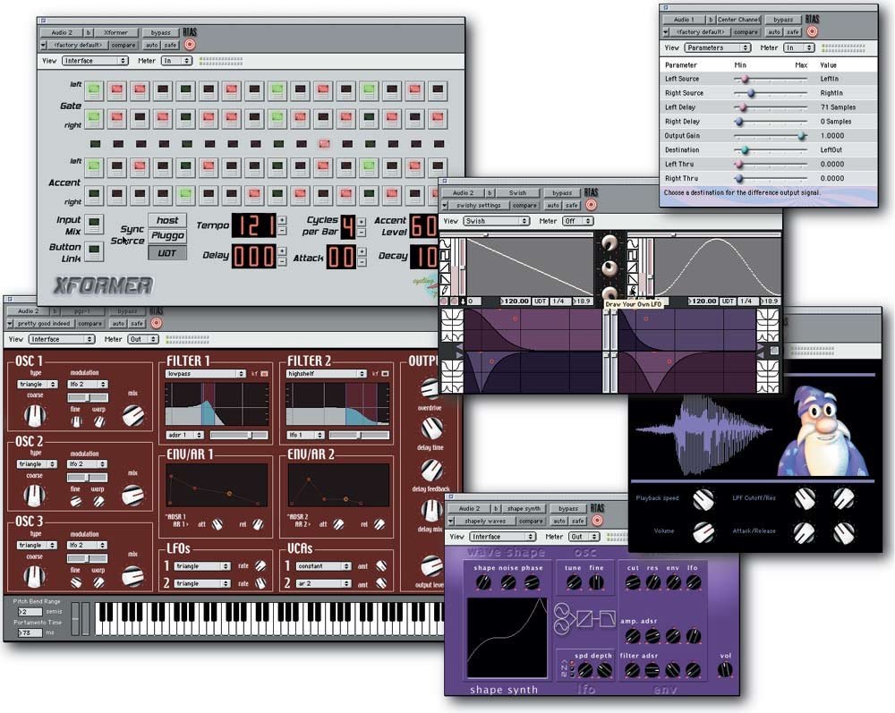Viewport: 895px width, 713px height.
Task: Open the Swish View dropdown
Action: (x=496, y=221)
